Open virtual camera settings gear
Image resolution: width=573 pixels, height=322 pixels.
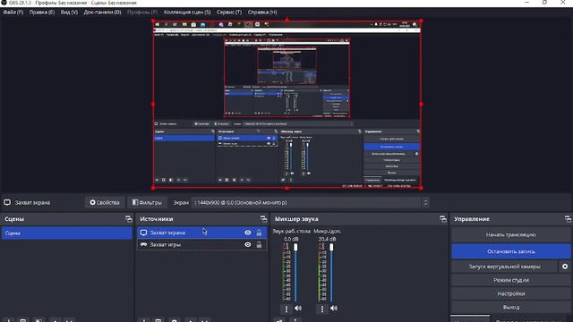(565, 267)
